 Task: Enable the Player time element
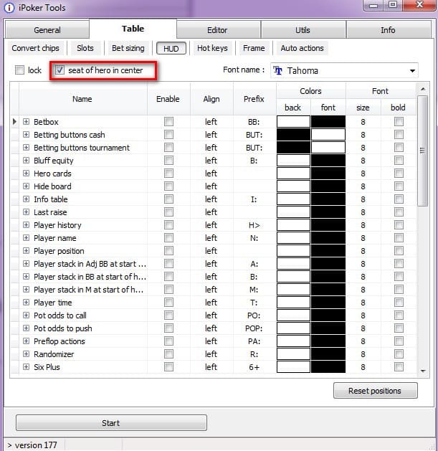(168, 302)
